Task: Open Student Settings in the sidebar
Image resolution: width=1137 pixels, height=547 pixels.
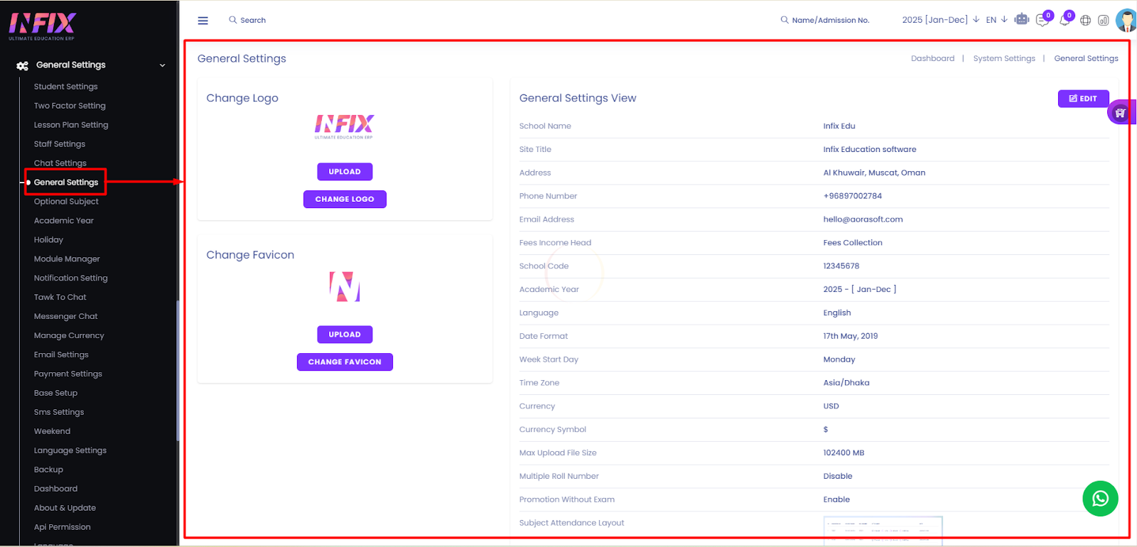Action: point(65,87)
